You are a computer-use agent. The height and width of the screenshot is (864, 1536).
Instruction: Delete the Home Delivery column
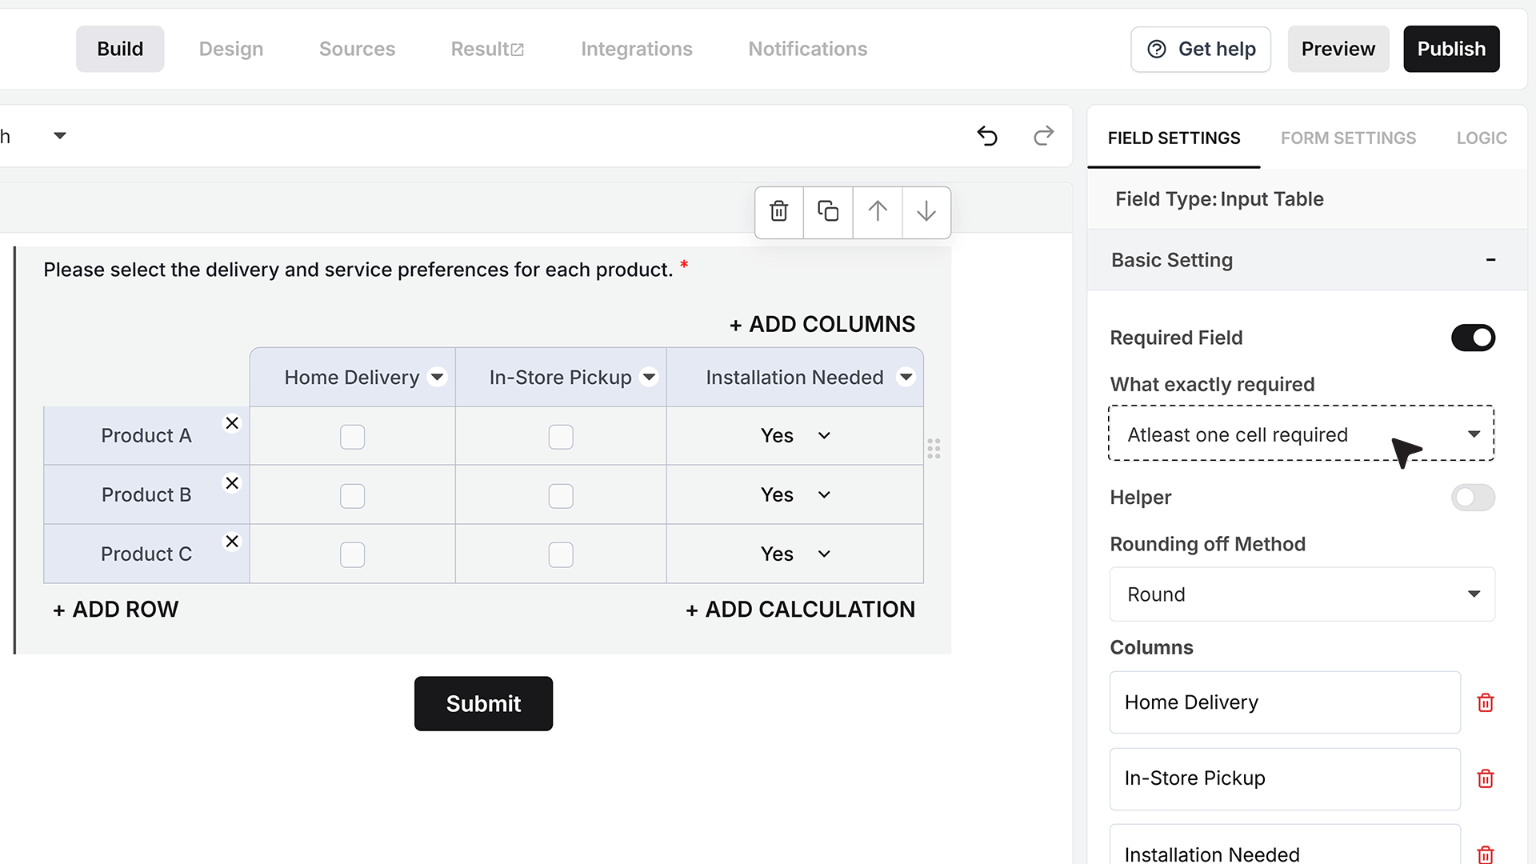click(x=1486, y=702)
